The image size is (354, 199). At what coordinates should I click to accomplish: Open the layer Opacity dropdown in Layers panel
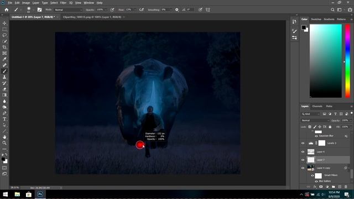tap(350, 121)
